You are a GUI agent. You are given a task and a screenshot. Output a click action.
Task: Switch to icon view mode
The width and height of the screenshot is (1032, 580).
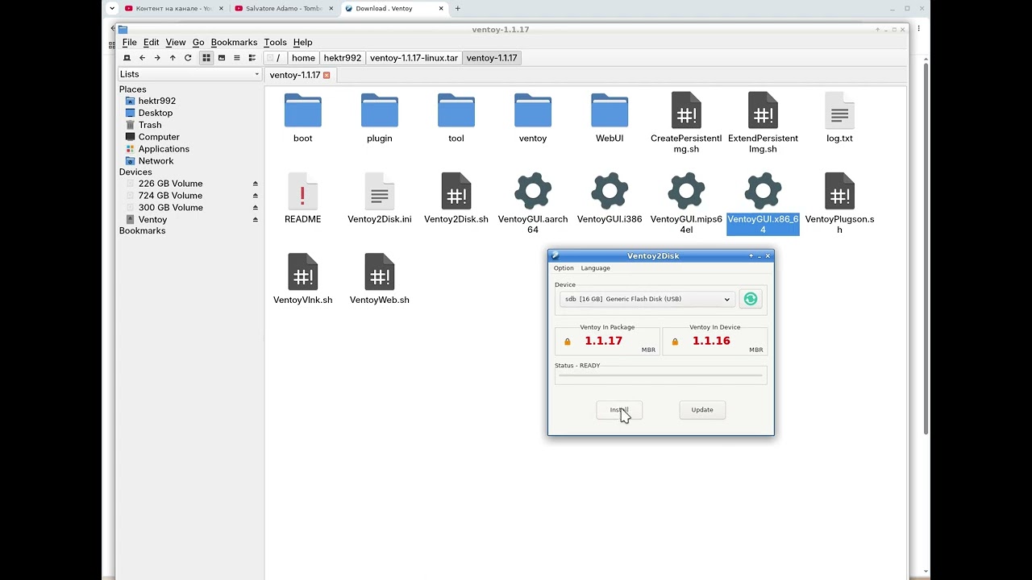click(206, 58)
